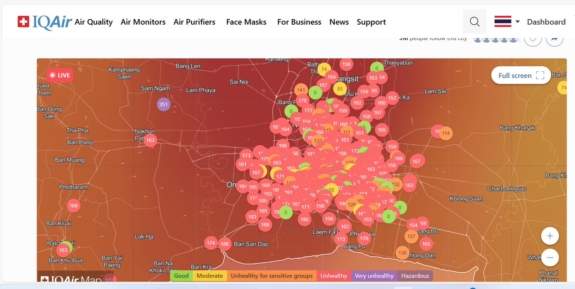Open the Air Monitors menu
This screenshot has height=289, width=575.
pyautogui.click(x=143, y=22)
